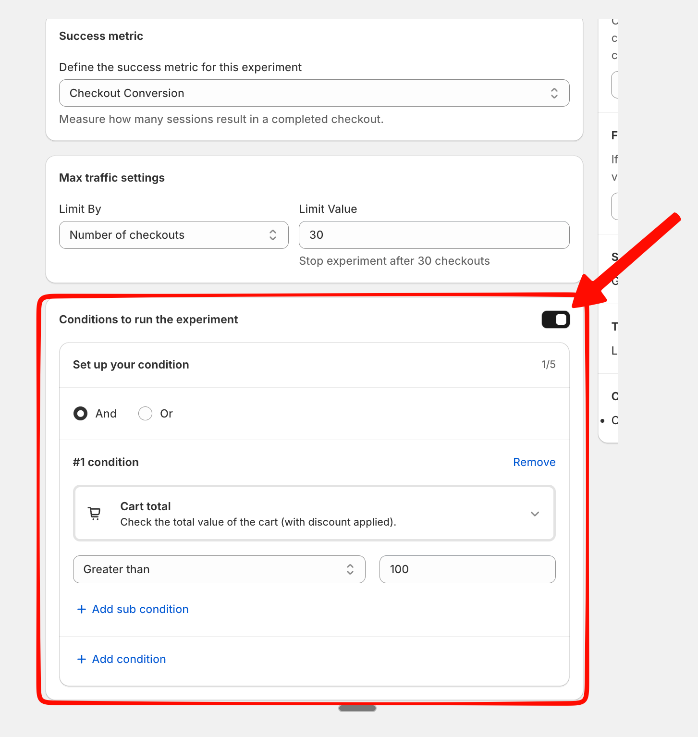Focus the cart total value field showing 100
Image resolution: width=698 pixels, height=737 pixels.
coord(467,569)
